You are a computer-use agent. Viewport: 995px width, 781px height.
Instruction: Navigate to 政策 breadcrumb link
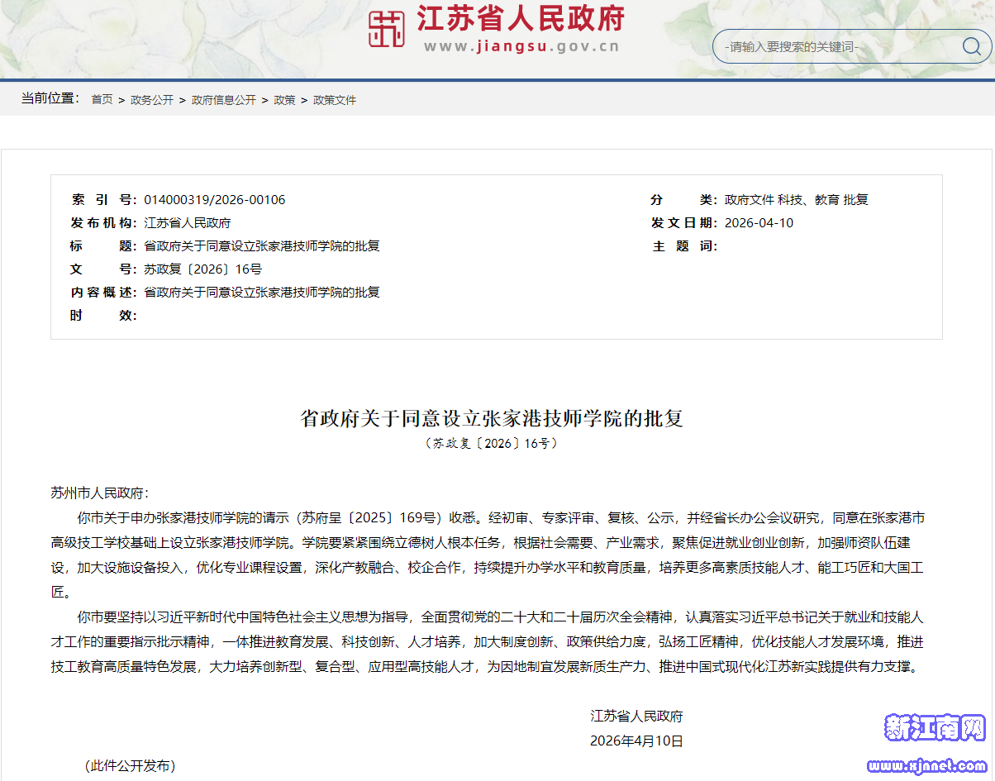[x=284, y=100]
